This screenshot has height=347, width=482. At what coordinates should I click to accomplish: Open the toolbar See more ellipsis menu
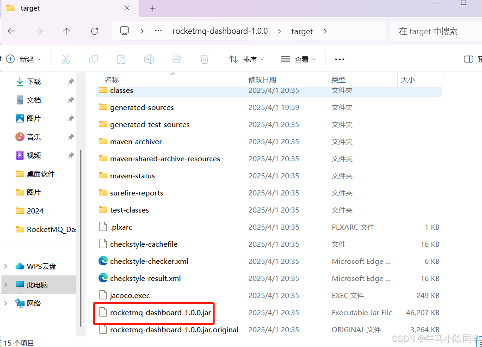(x=340, y=59)
